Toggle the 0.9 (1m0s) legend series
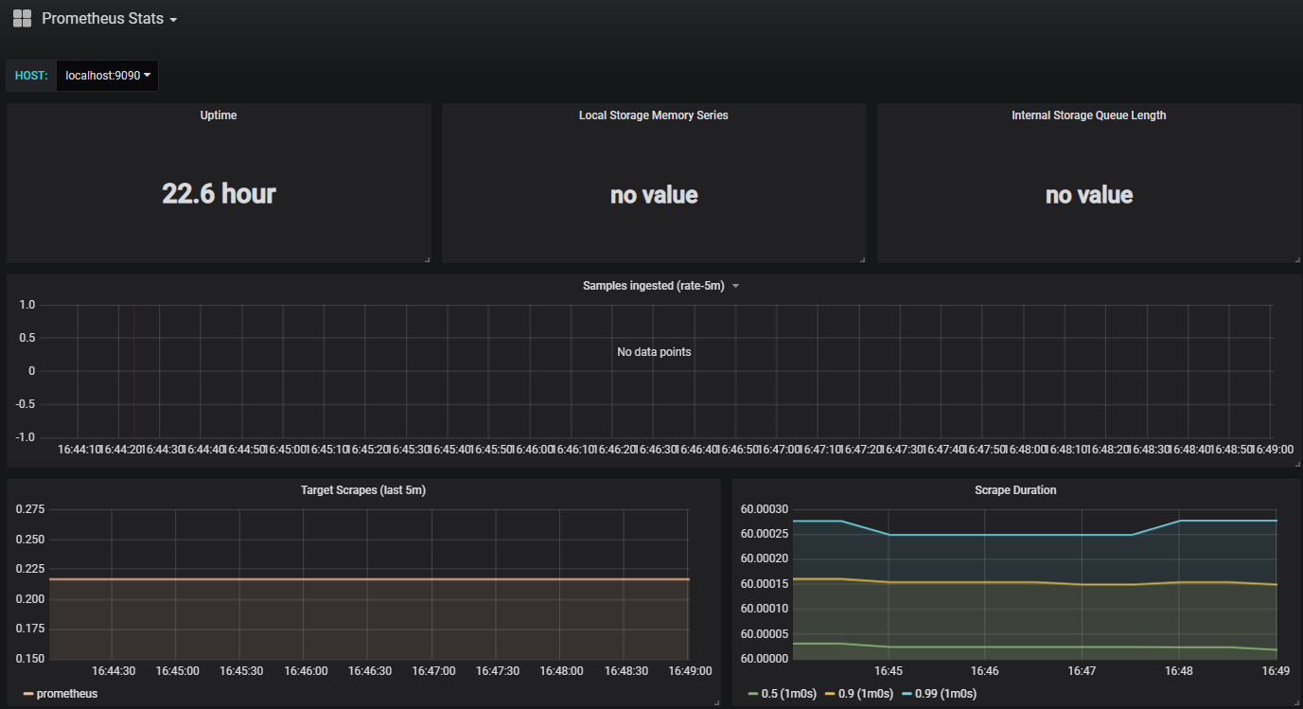Viewport: 1303px width, 709px height. pyautogui.click(x=865, y=694)
